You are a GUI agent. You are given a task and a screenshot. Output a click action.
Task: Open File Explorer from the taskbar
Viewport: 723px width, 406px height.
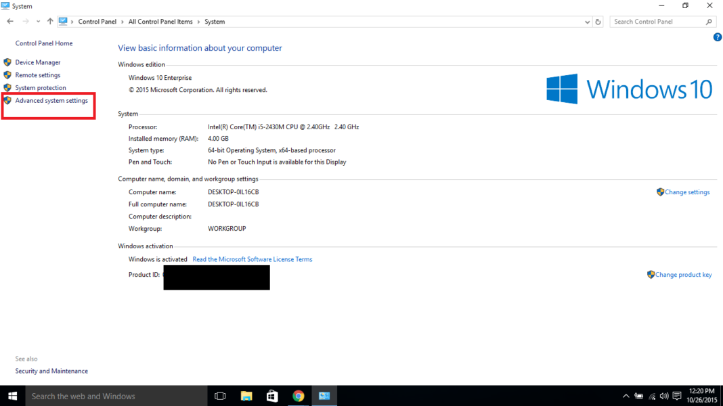click(246, 395)
